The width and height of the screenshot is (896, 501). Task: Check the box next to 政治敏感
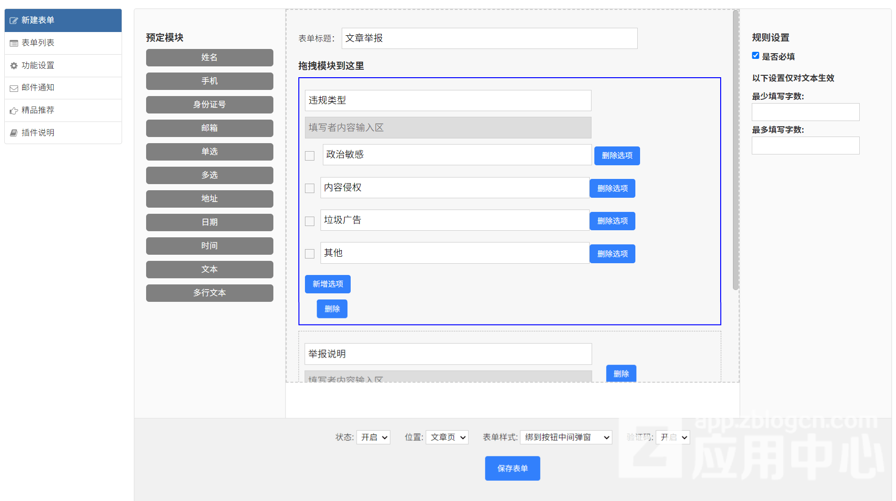coord(310,156)
